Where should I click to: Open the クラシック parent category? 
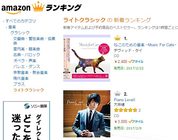click(x=20, y=33)
